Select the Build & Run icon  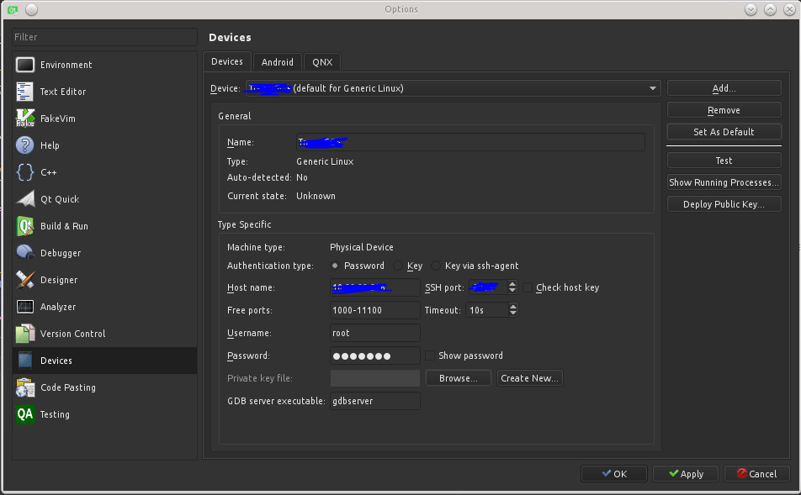(25, 226)
